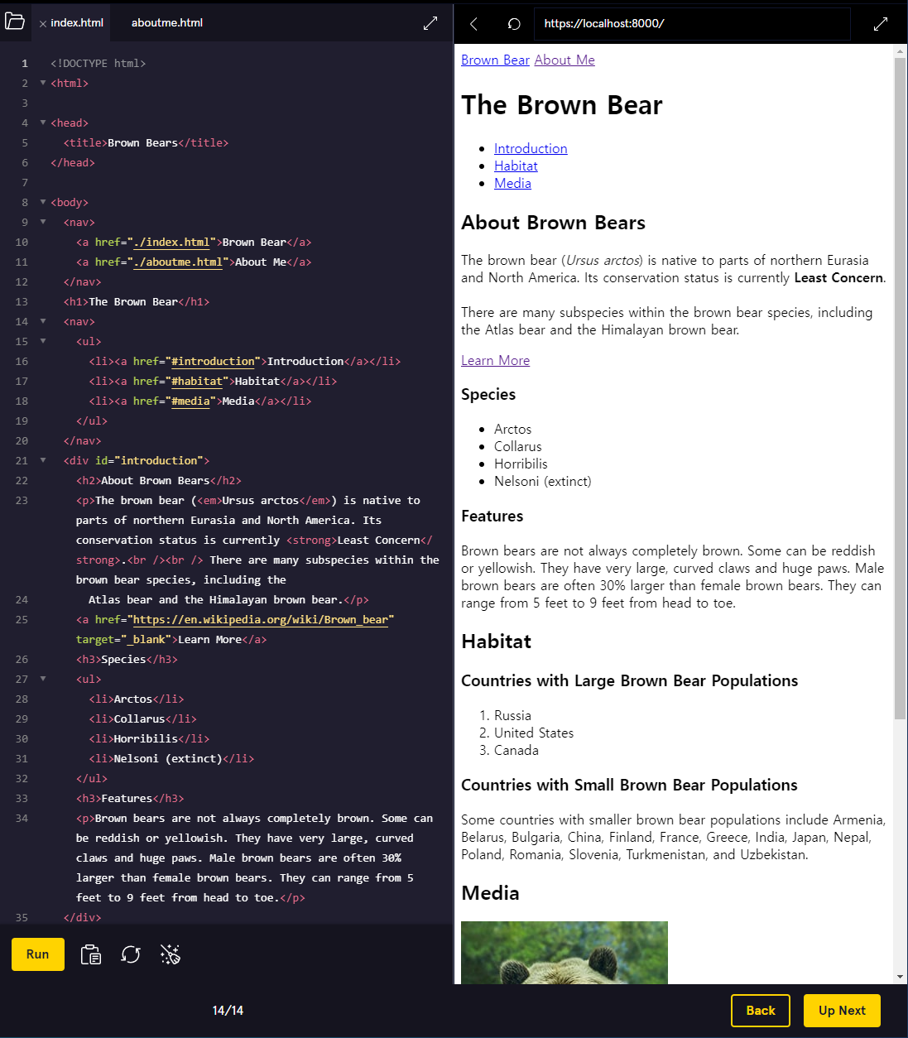Click the DOCTYPE declaration on line 1
The width and height of the screenshot is (908, 1038).
pos(98,63)
